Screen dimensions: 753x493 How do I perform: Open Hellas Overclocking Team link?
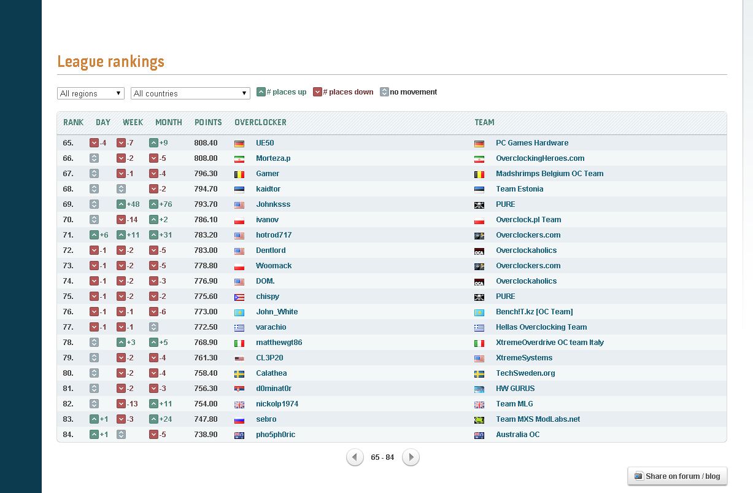pyautogui.click(x=541, y=327)
